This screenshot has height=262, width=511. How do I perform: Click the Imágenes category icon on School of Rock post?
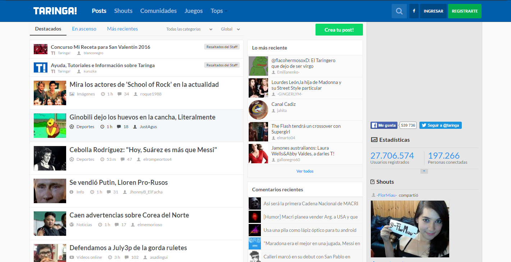72,94
